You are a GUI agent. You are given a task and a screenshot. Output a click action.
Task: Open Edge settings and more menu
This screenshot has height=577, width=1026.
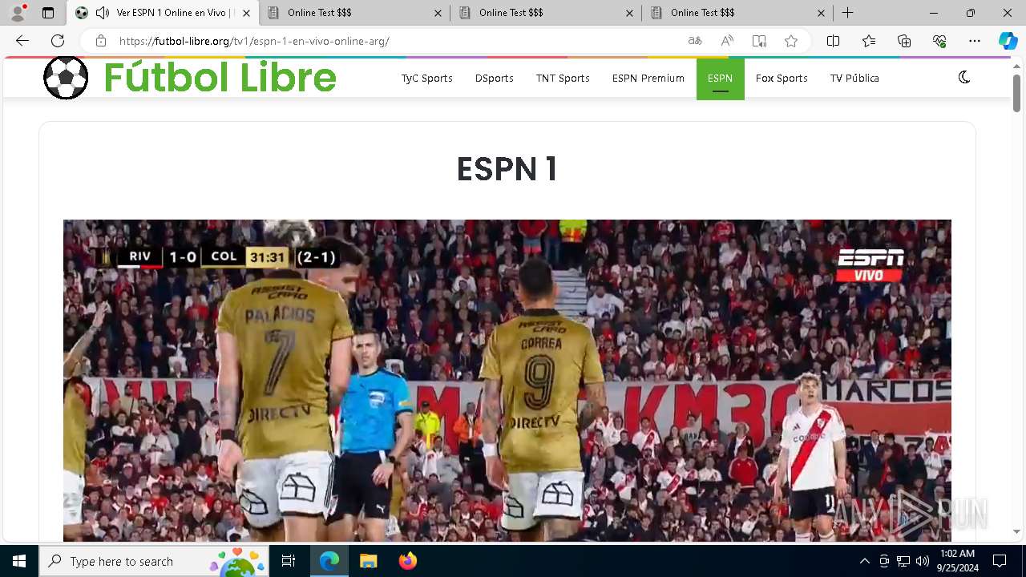(975, 41)
